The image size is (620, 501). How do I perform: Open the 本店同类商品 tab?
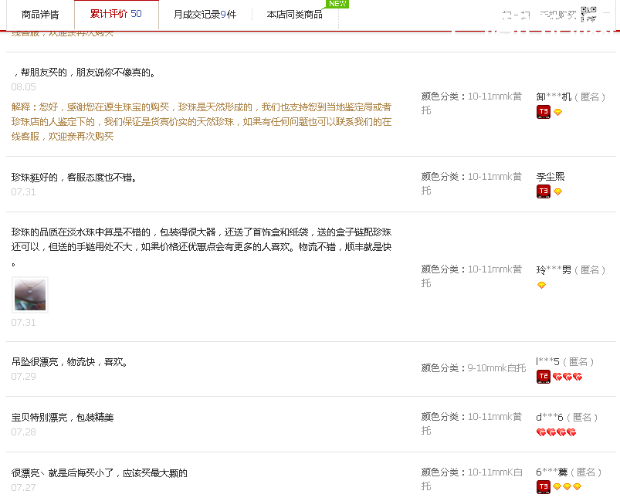(x=294, y=14)
